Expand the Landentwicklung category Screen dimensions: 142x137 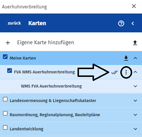pos(135,129)
